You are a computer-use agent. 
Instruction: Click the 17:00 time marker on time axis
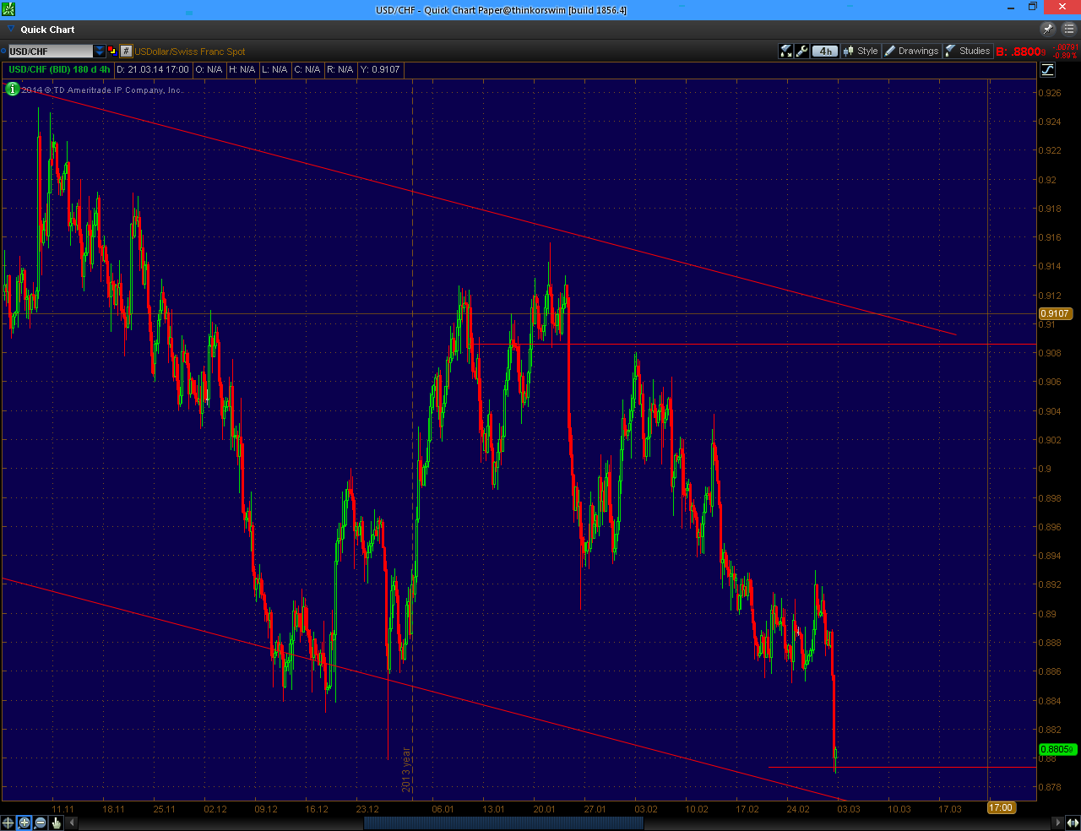pyautogui.click(x=1001, y=807)
